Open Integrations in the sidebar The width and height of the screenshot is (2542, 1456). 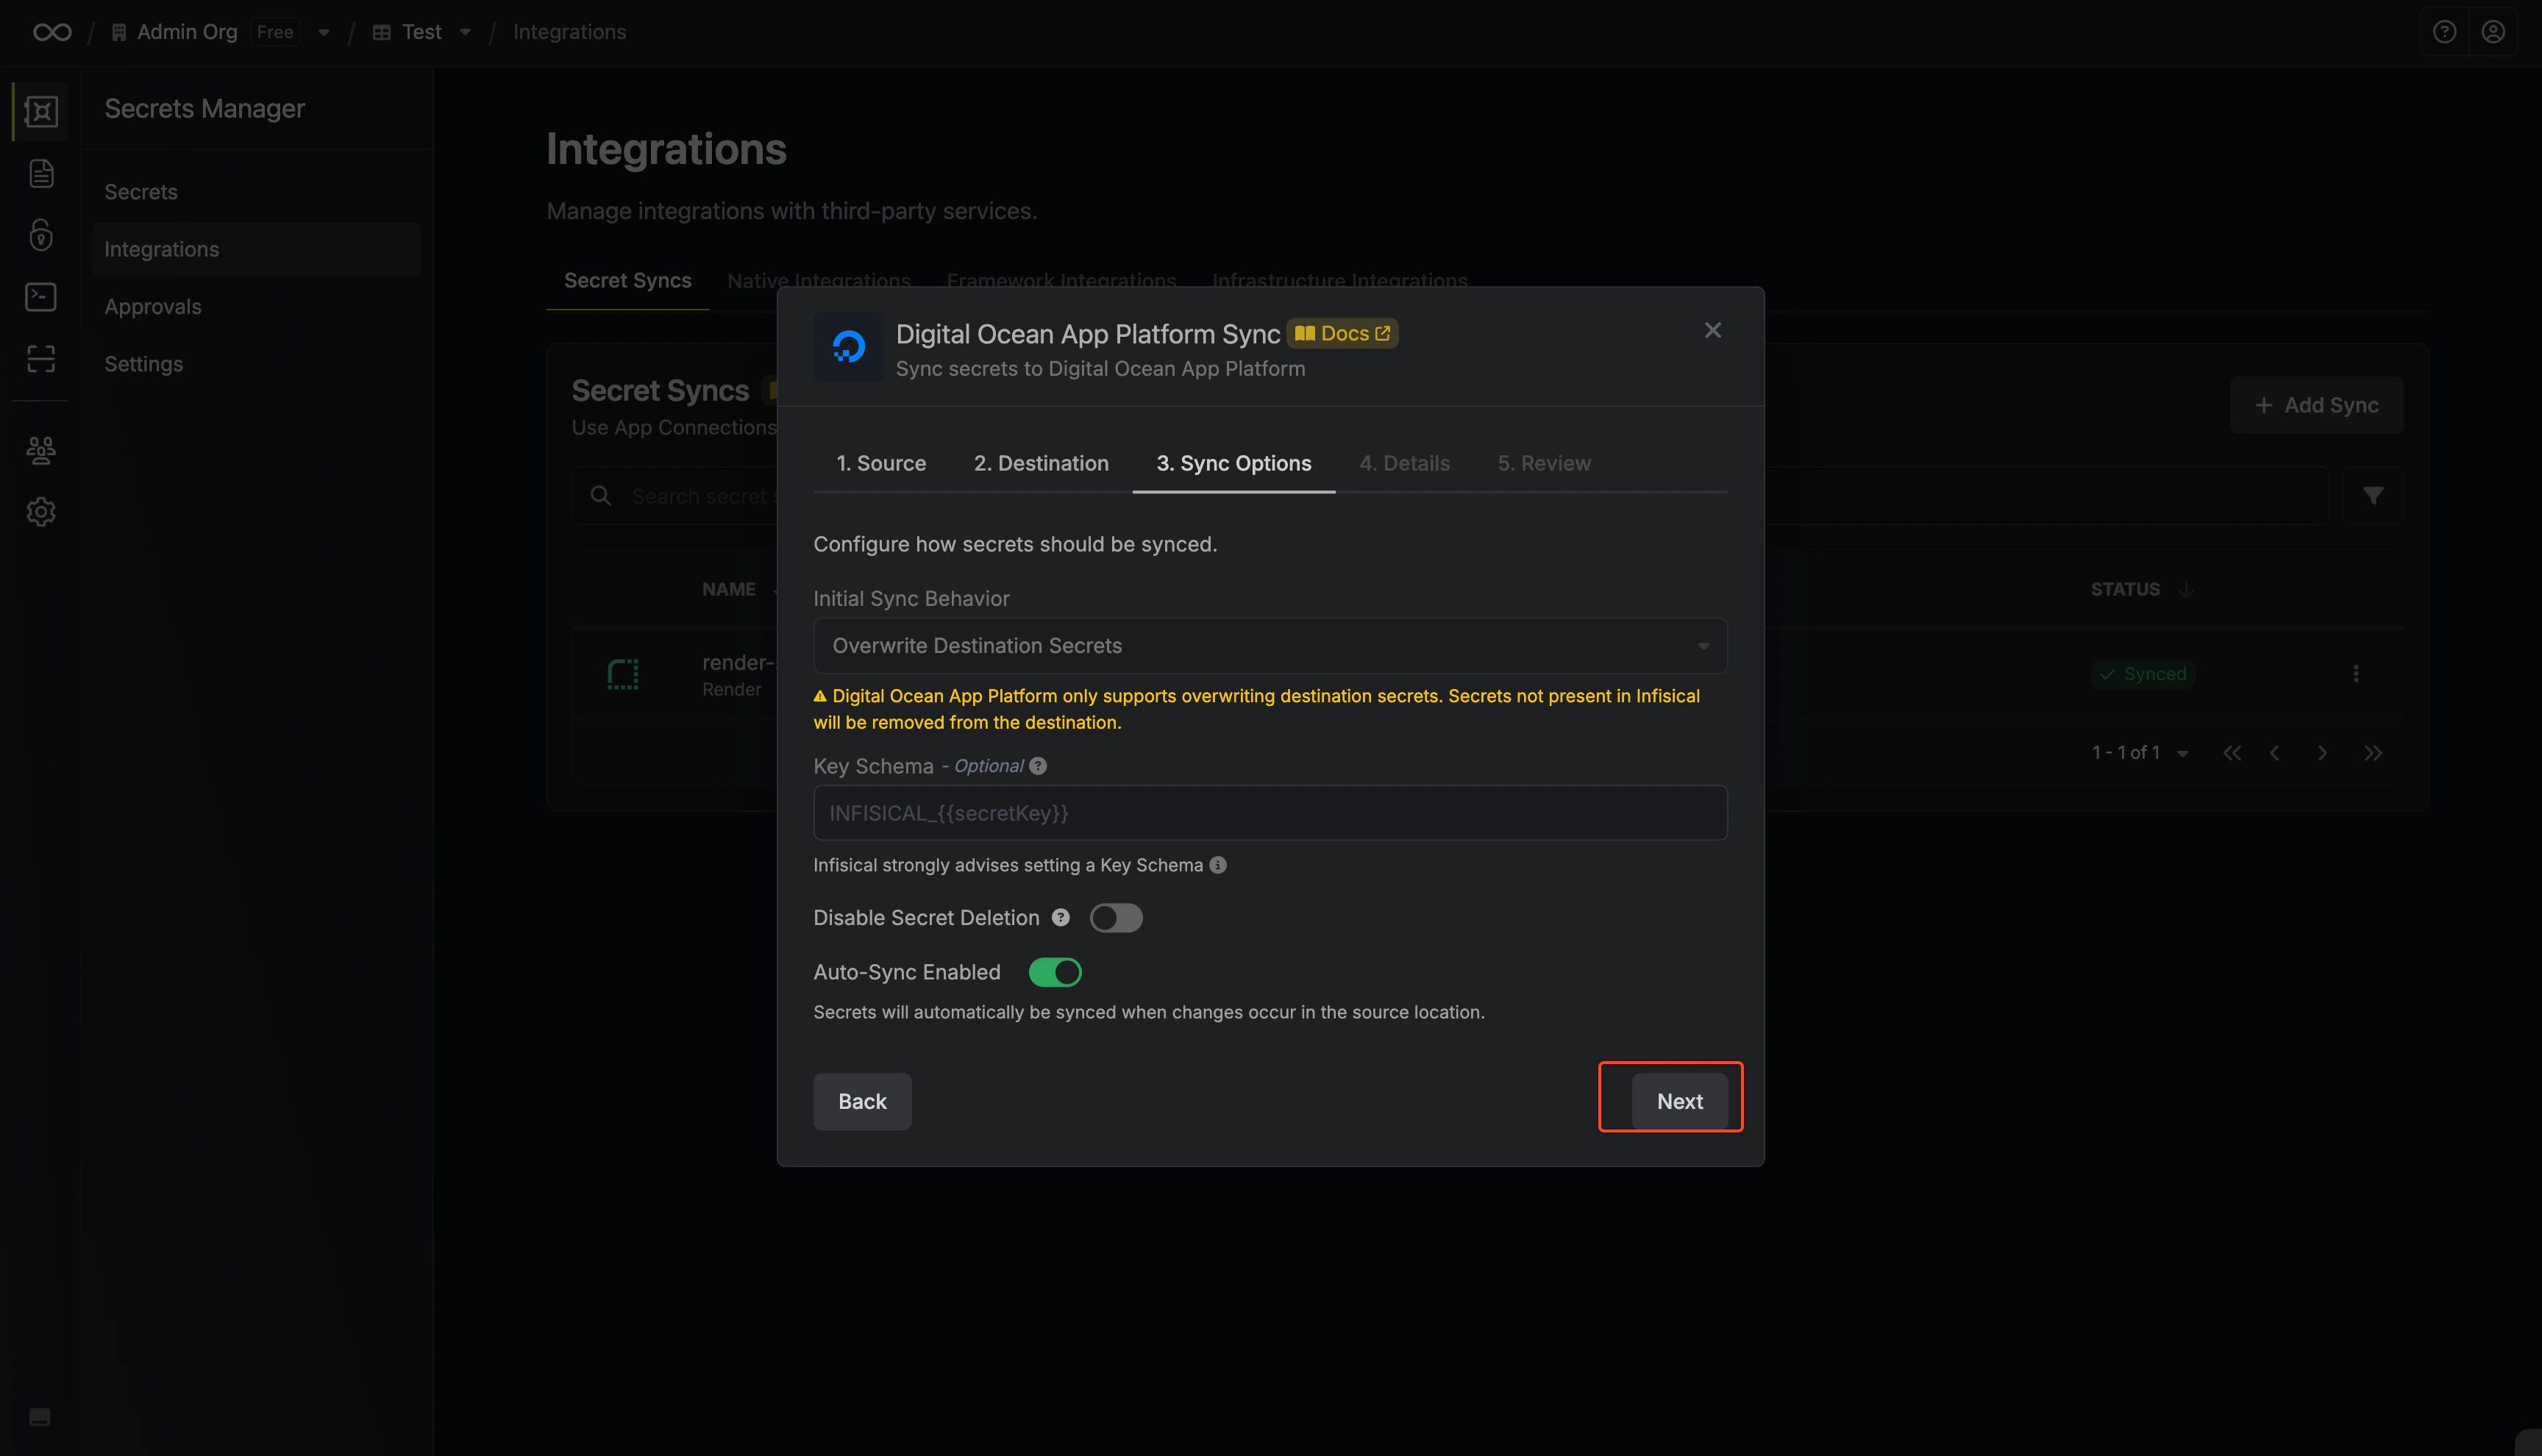[x=255, y=249]
